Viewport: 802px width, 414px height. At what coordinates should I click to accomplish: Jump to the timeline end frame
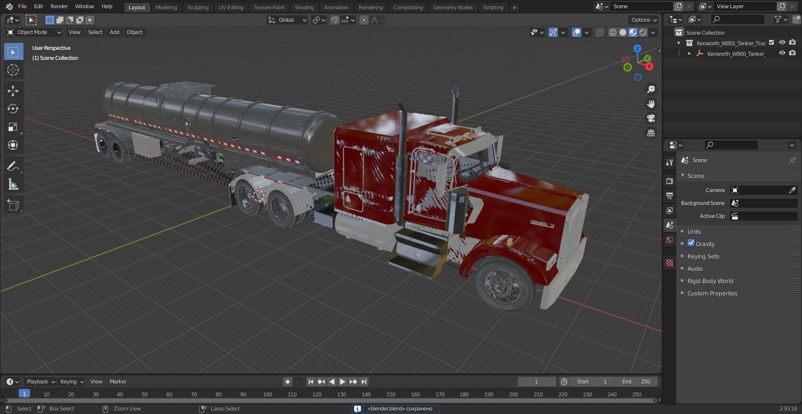pyautogui.click(x=364, y=382)
